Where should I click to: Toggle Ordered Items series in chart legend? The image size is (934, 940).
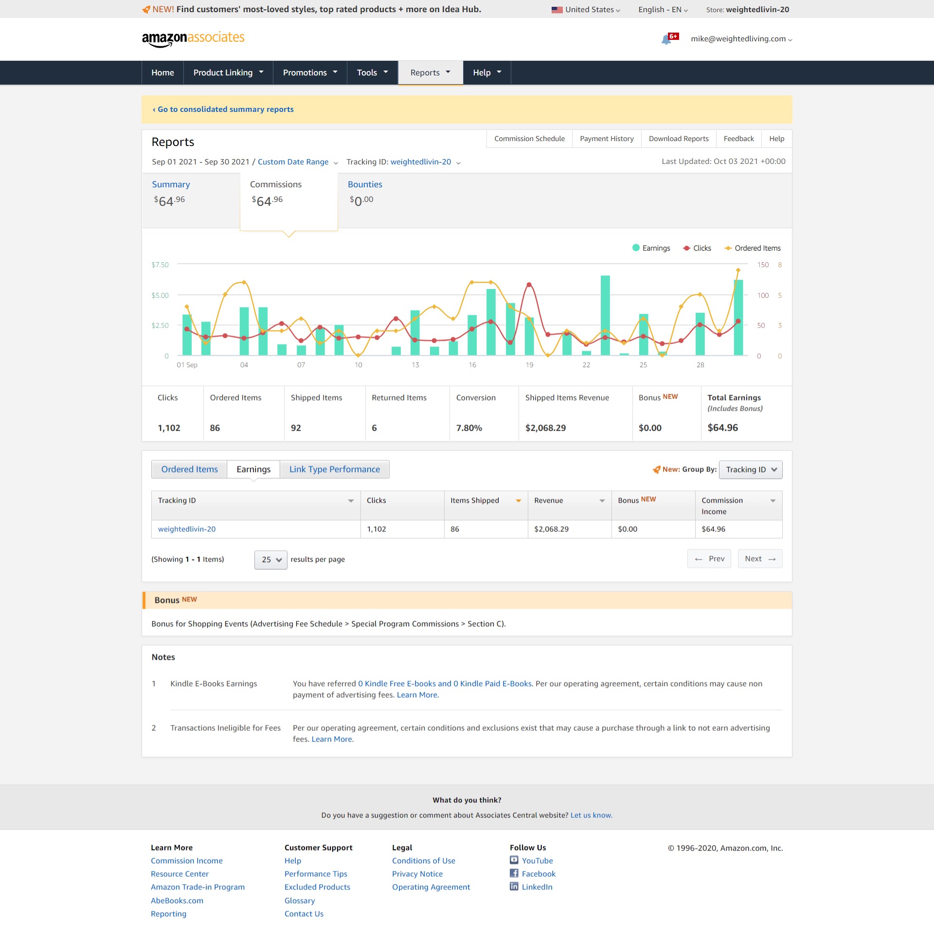click(x=752, y=248)
